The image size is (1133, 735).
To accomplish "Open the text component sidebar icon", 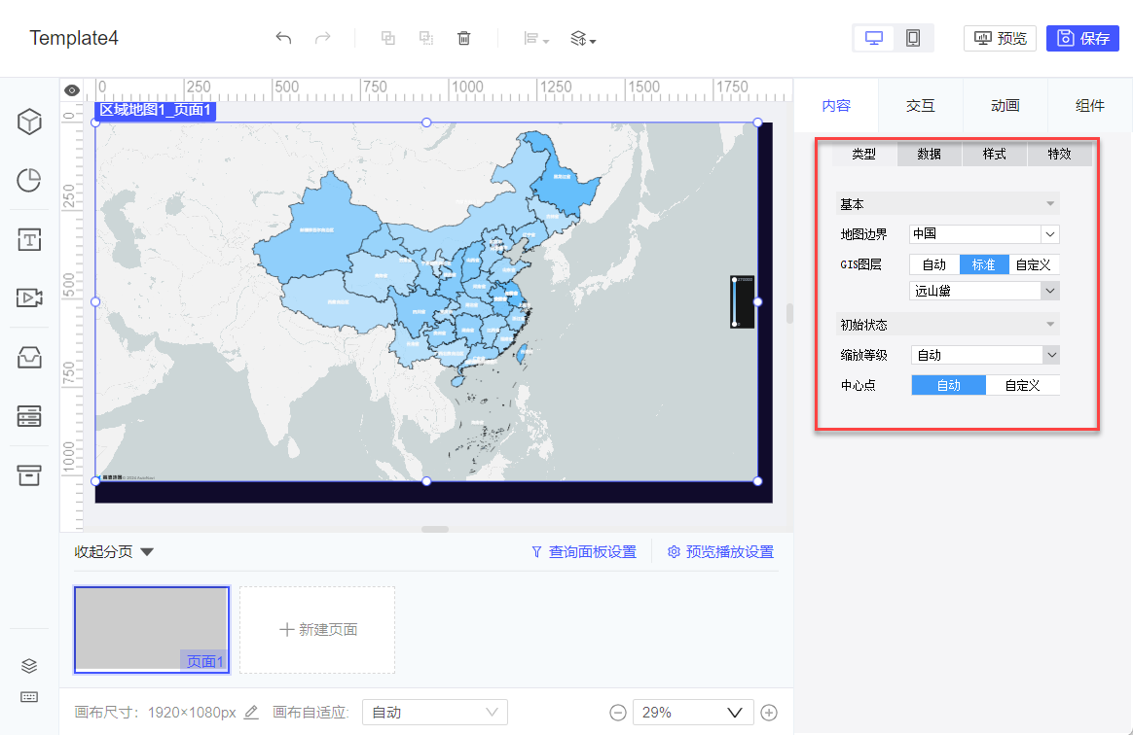I will pos(29,239).
